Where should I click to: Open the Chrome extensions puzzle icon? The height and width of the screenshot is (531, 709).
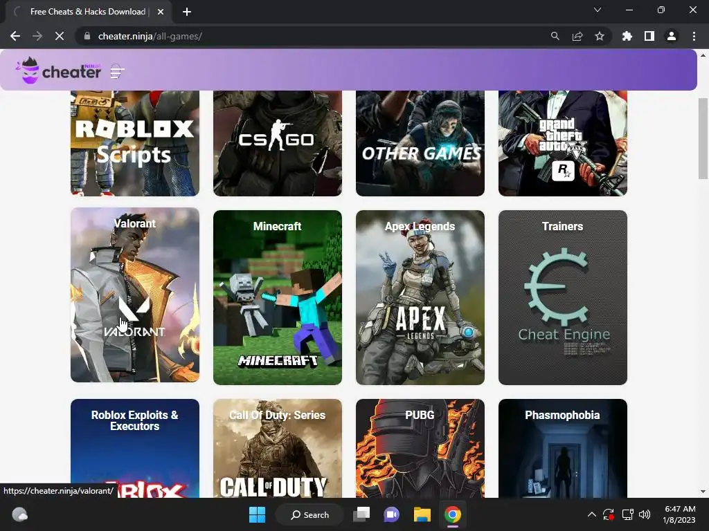pos(627,36)
